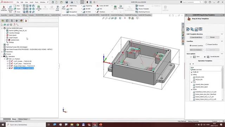Viewport: 225px width, 127px height.
Task: Switch to the Sketch tab
Action: pyautogui.click(x=18, y=15)
